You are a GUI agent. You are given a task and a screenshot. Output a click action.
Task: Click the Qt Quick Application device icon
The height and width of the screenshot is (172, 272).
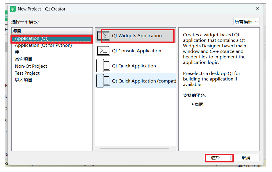pyautogui.click(x=103, y=66)
